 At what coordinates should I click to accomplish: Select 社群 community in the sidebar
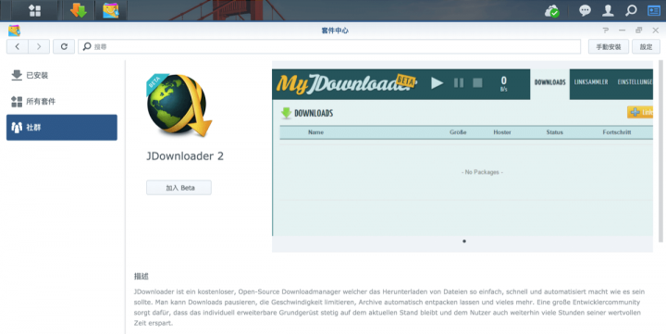62,127
